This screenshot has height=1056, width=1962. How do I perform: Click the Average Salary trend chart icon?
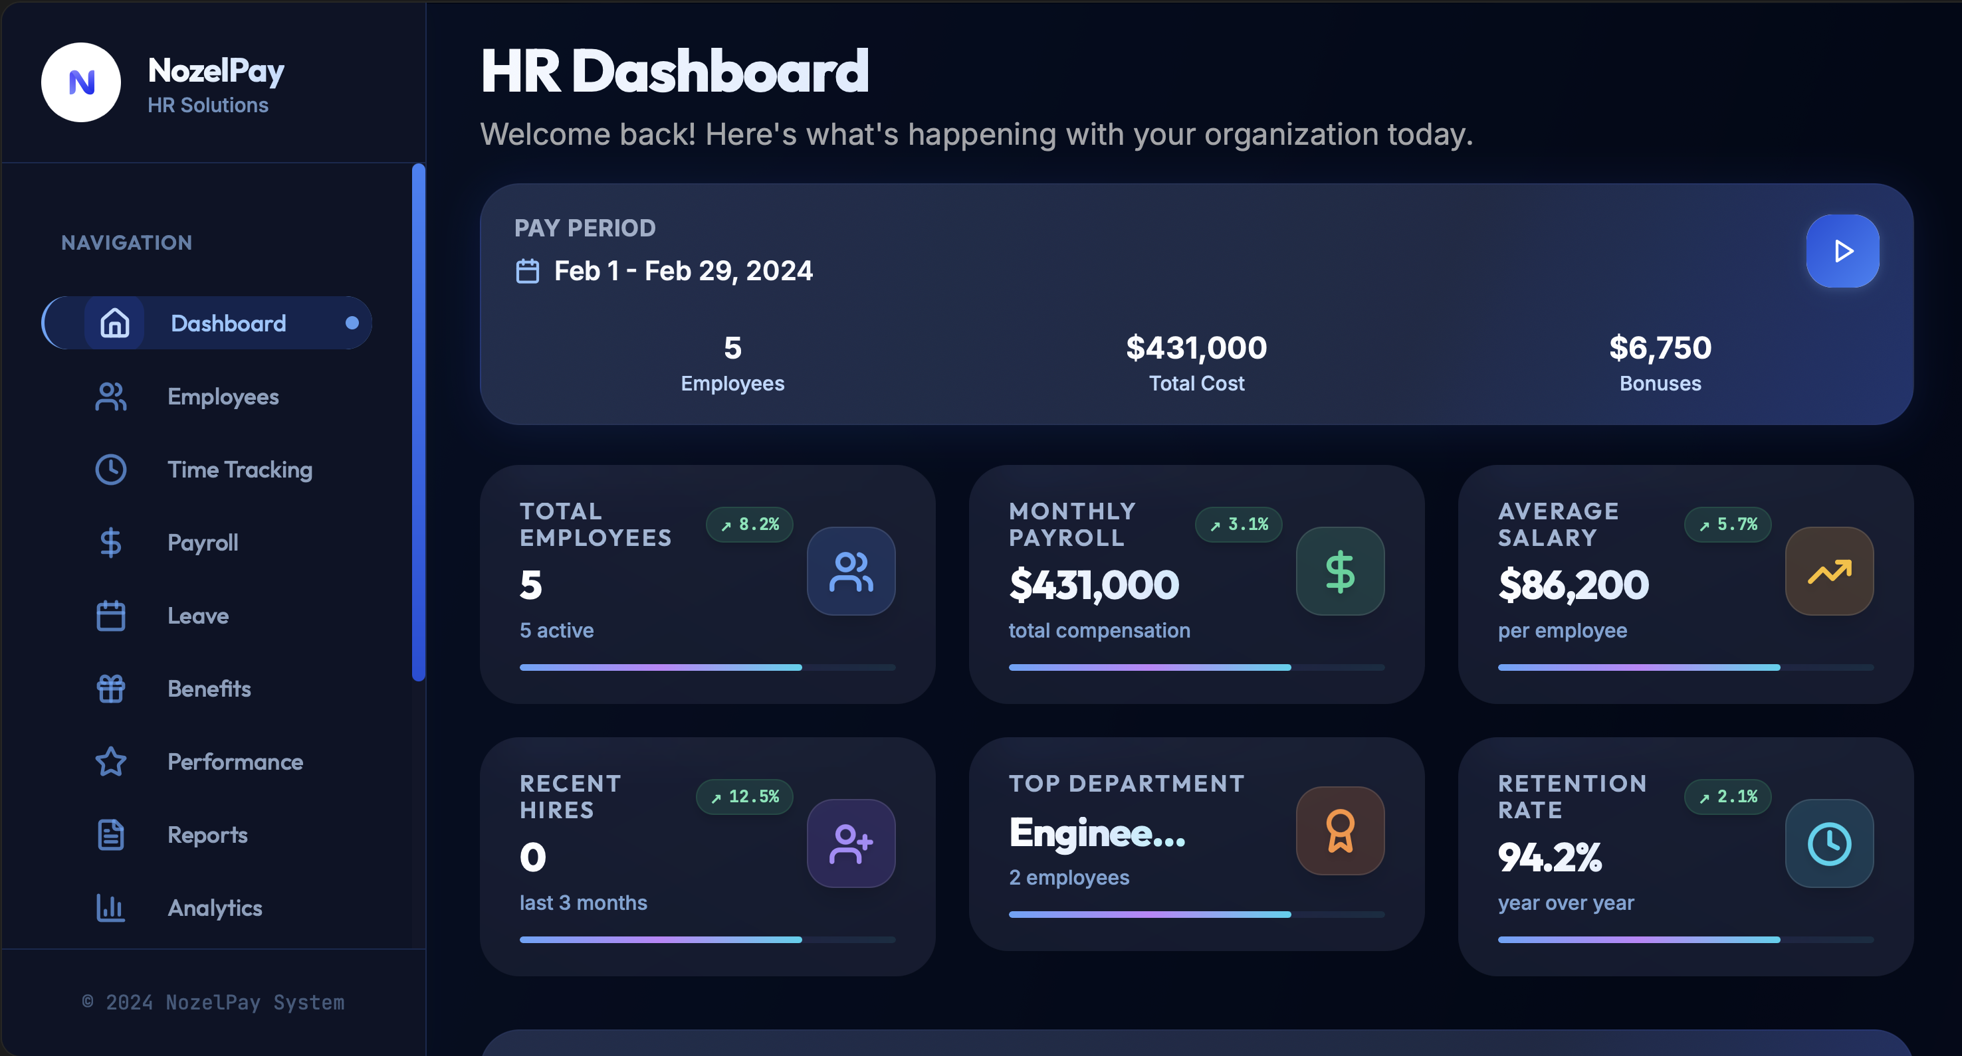pos(1830,571)
